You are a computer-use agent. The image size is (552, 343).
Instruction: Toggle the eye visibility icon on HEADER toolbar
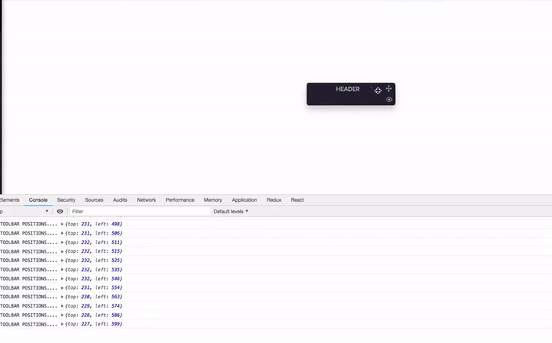tap(389, 100)
